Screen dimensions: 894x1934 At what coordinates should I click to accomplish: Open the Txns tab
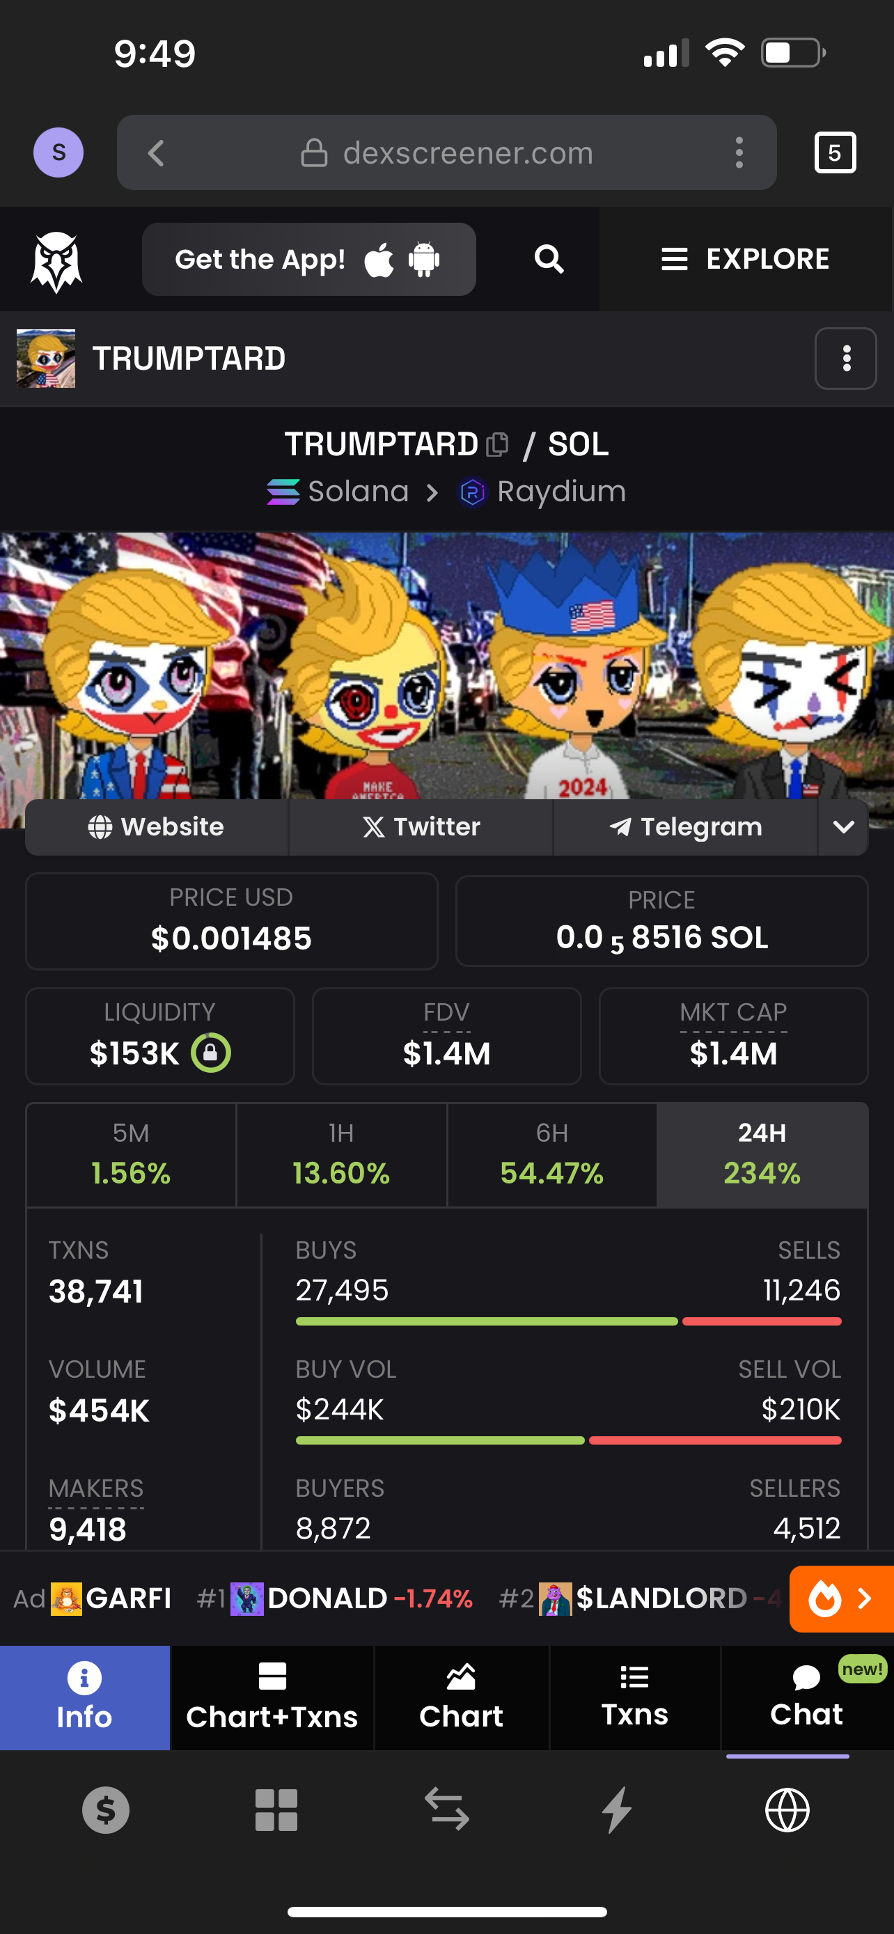[x=634, y=1697]
